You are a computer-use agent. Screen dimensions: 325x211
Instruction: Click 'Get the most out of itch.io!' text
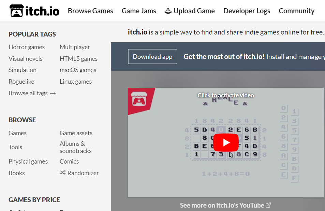[x=224, y=57]
